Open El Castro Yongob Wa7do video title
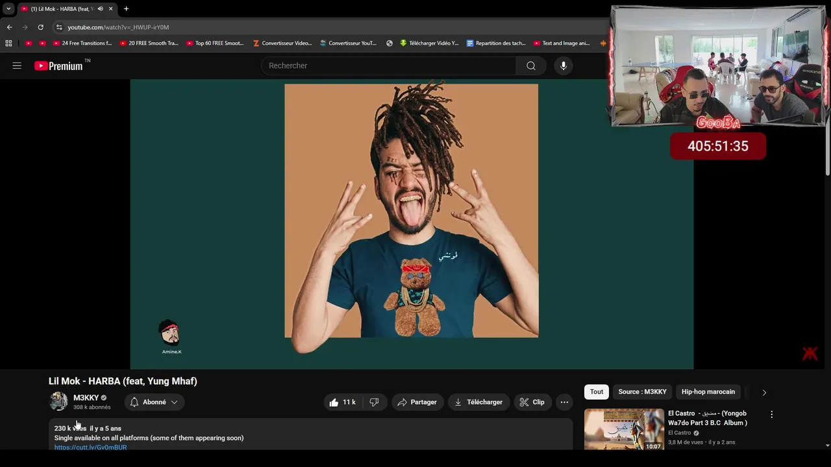Viewport: 831px width, 467px height. [708, 418]
